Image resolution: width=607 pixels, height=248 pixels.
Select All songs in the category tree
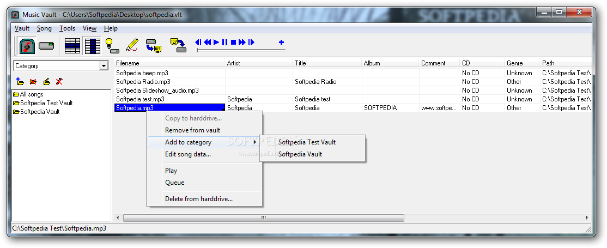[28, 94]
